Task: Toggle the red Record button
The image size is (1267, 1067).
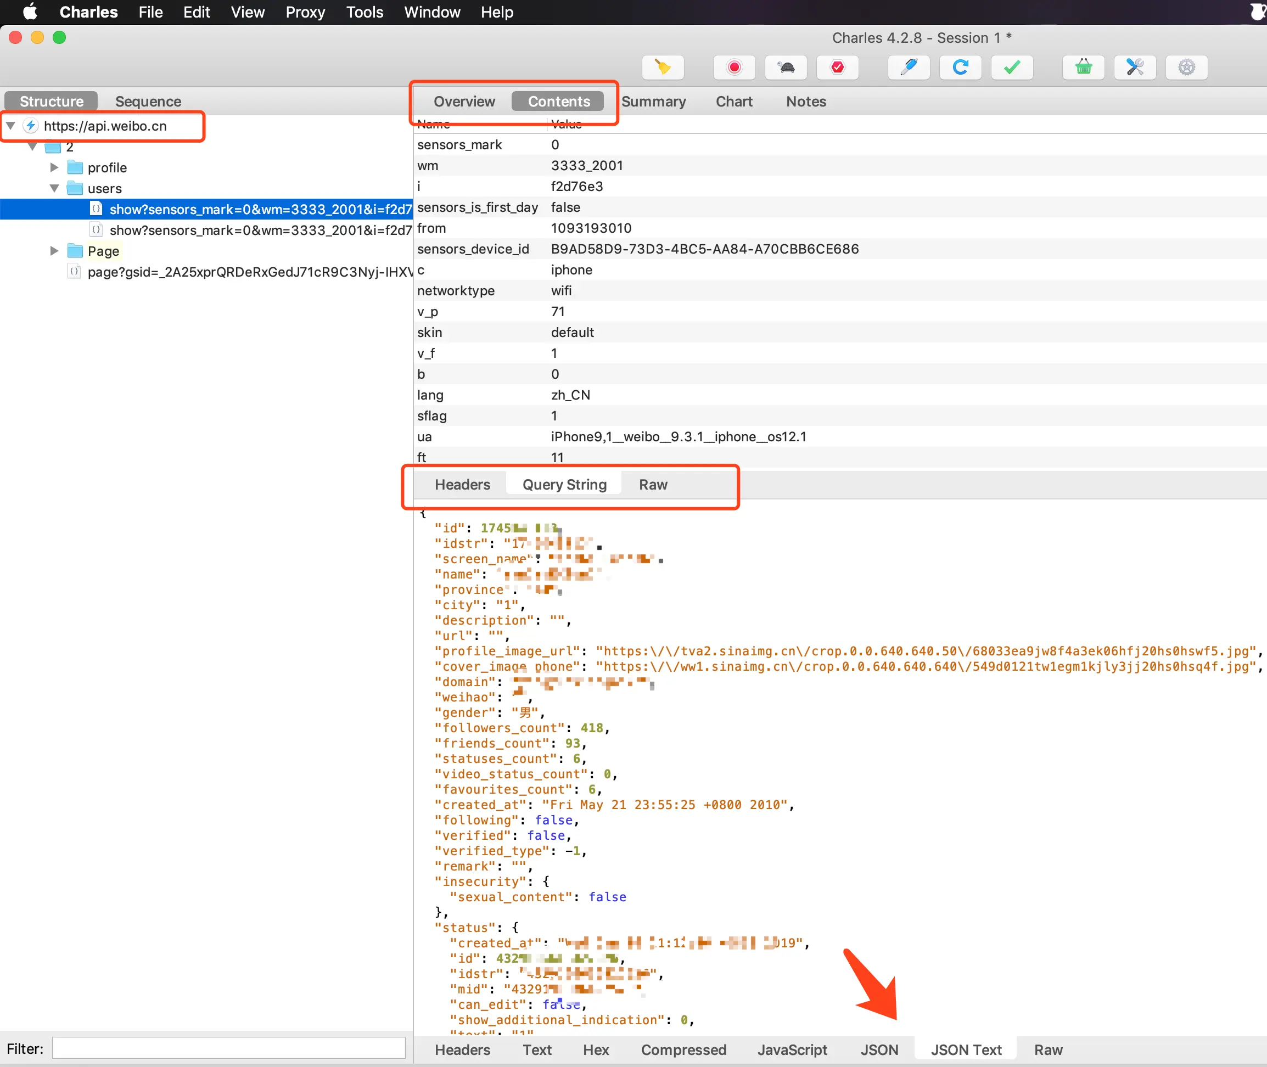Action: [x=734, y=67]
